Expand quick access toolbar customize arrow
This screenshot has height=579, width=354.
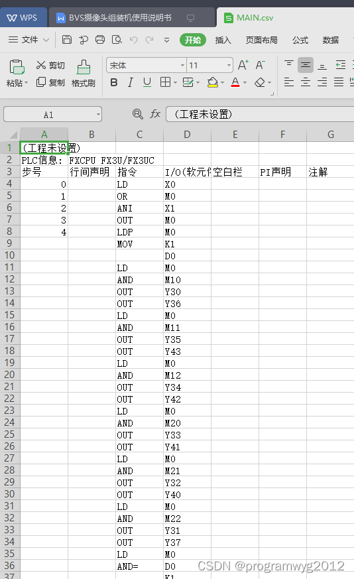click(x=167, y=40)
